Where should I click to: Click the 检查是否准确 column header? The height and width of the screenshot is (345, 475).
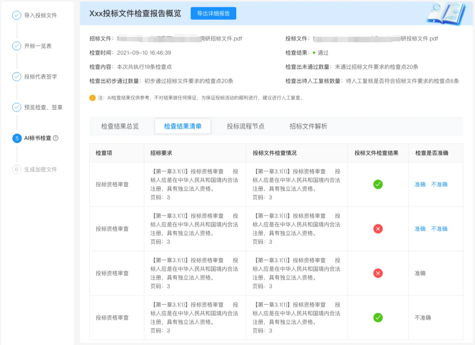pyautogui.click(x=432, y=153)
